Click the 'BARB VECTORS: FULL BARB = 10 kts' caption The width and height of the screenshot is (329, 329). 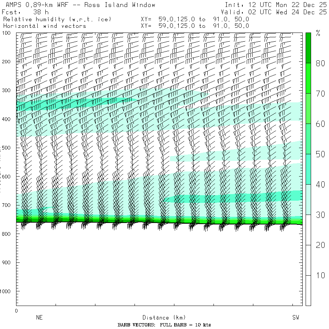[164, 325]
